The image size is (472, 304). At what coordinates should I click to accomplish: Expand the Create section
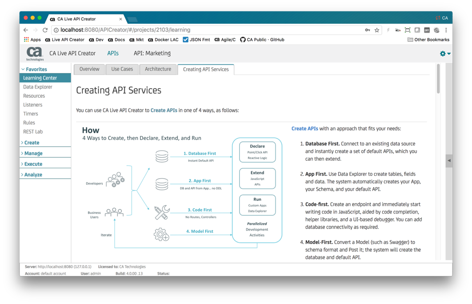(30, 143)
